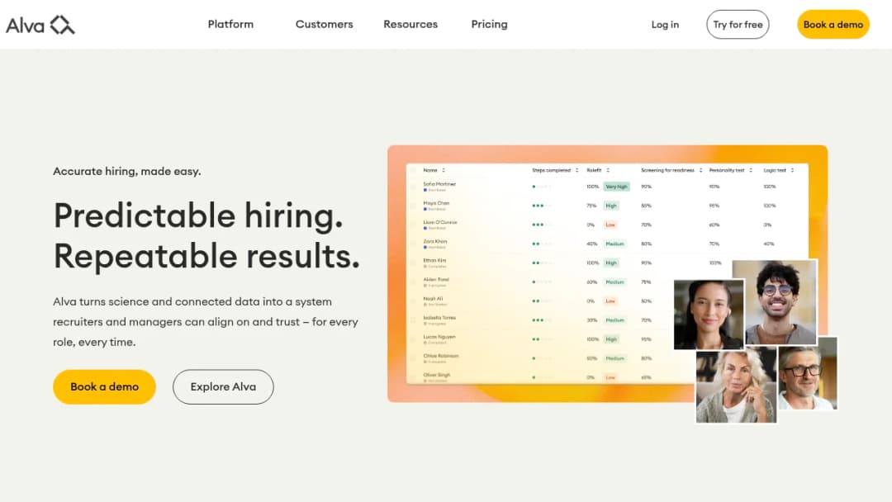This screenshot has width=892, height=502.
Task: Sort by the Name column arrows
Action: (x=444, y=170)
